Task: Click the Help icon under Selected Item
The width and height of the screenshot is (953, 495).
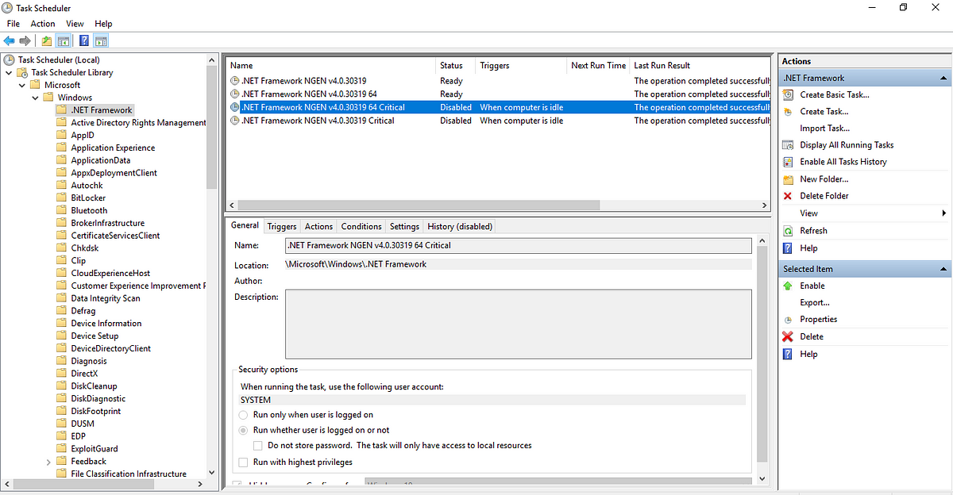Action: (x=788, y=355)
